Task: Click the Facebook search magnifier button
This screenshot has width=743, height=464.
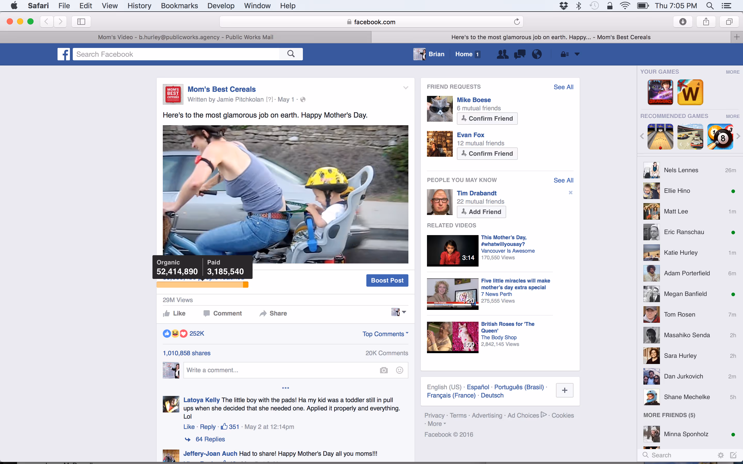Action: point(291,54)
